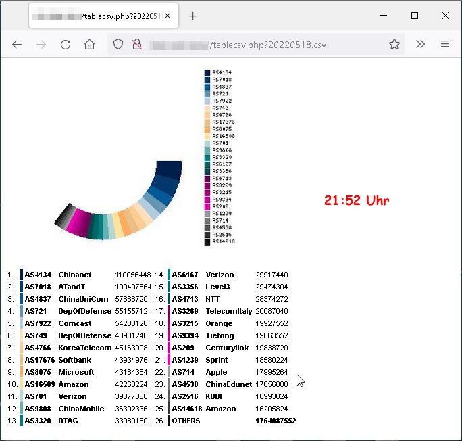Select the Comcast table entry
462x441 pixels.
pyautogui.click(x=75, y=323)
